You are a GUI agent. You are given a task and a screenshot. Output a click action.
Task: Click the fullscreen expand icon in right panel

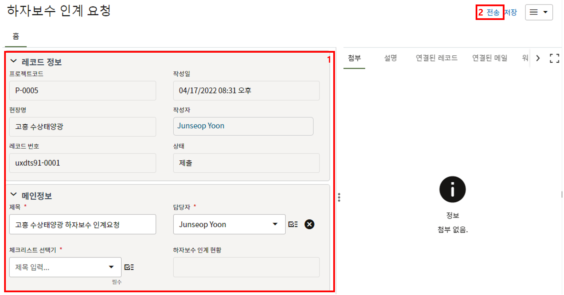point(554,58)
